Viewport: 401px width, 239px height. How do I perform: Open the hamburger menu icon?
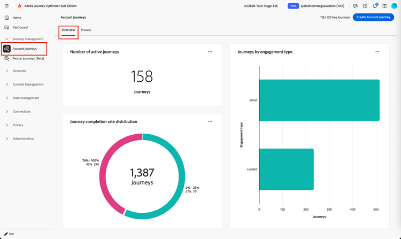[x=6, y=6]
